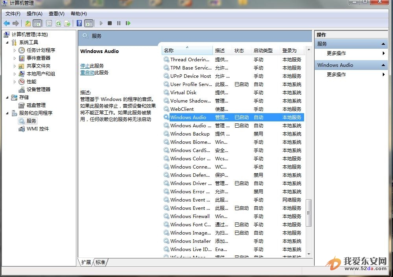Image resolution: width=393 pixels, height=277 pixels.
Task: Open the 查看(V) menu
Action: pos(56,13)
